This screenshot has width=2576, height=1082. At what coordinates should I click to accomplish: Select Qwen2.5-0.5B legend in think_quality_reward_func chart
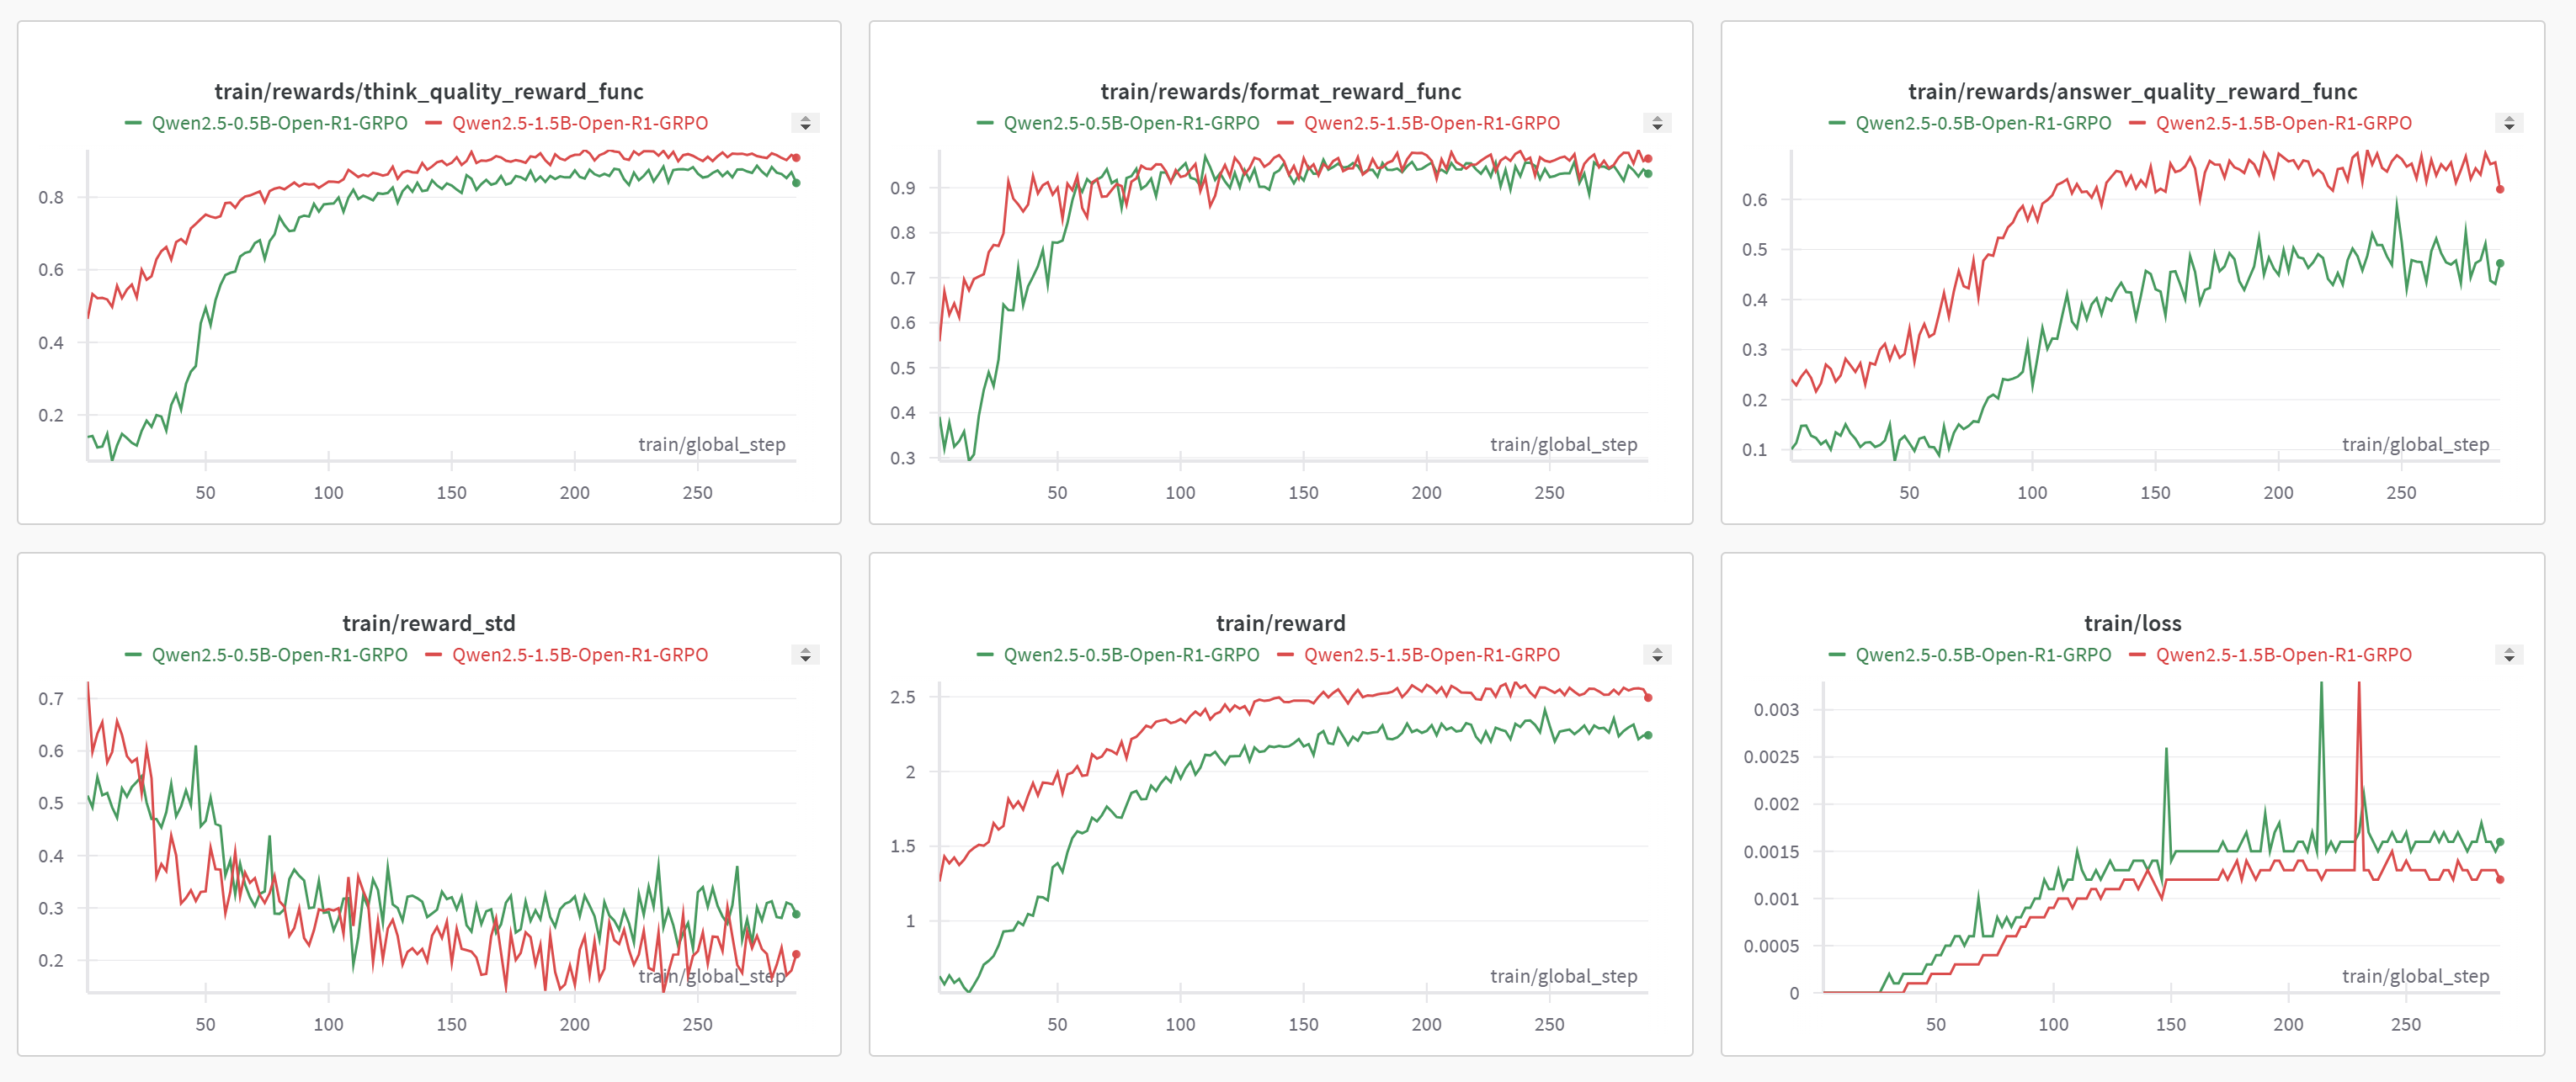pos(266,123)
